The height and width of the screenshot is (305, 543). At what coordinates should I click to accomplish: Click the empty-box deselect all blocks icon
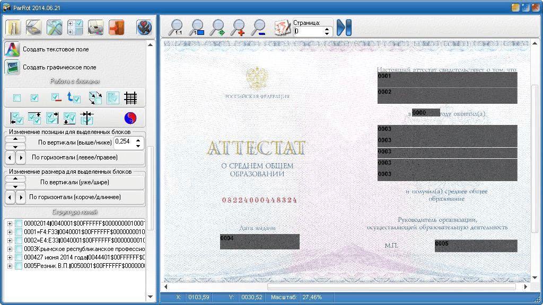(x=16, y=98)
